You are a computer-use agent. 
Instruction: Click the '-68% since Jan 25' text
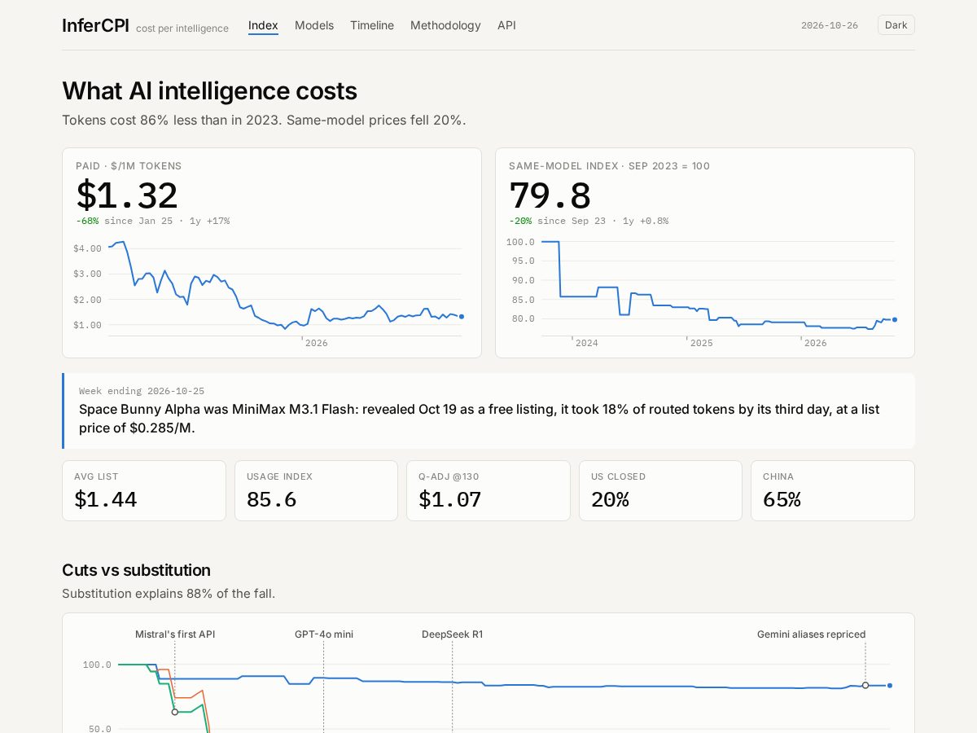click(125, 221)
